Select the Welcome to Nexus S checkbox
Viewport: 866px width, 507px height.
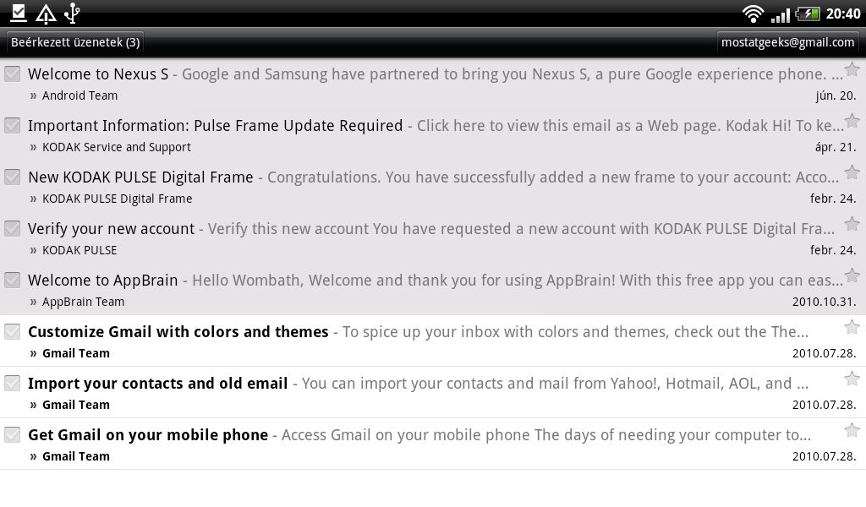pyautogui.click(x=13, y=74)
